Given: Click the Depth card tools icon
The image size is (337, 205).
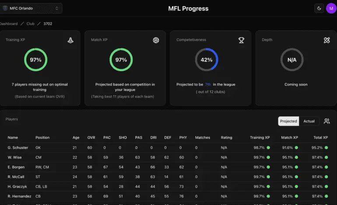Looking at the screenshot, I should click(326, 40).
